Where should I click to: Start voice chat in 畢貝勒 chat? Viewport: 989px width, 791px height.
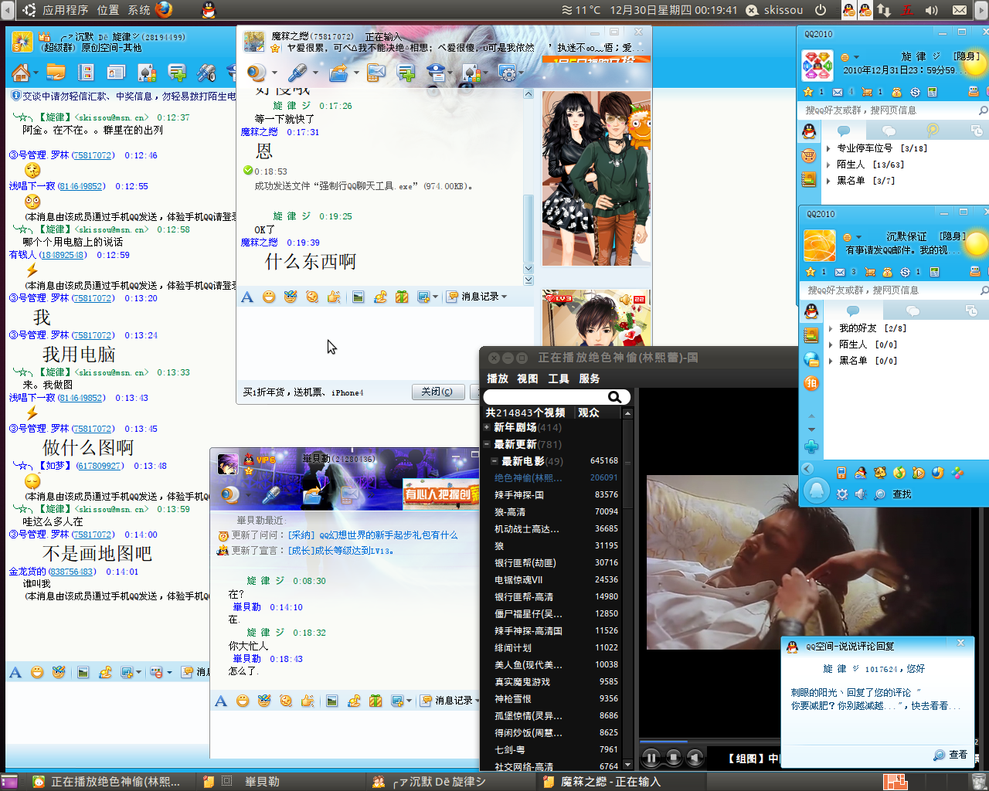coord(271,494)
